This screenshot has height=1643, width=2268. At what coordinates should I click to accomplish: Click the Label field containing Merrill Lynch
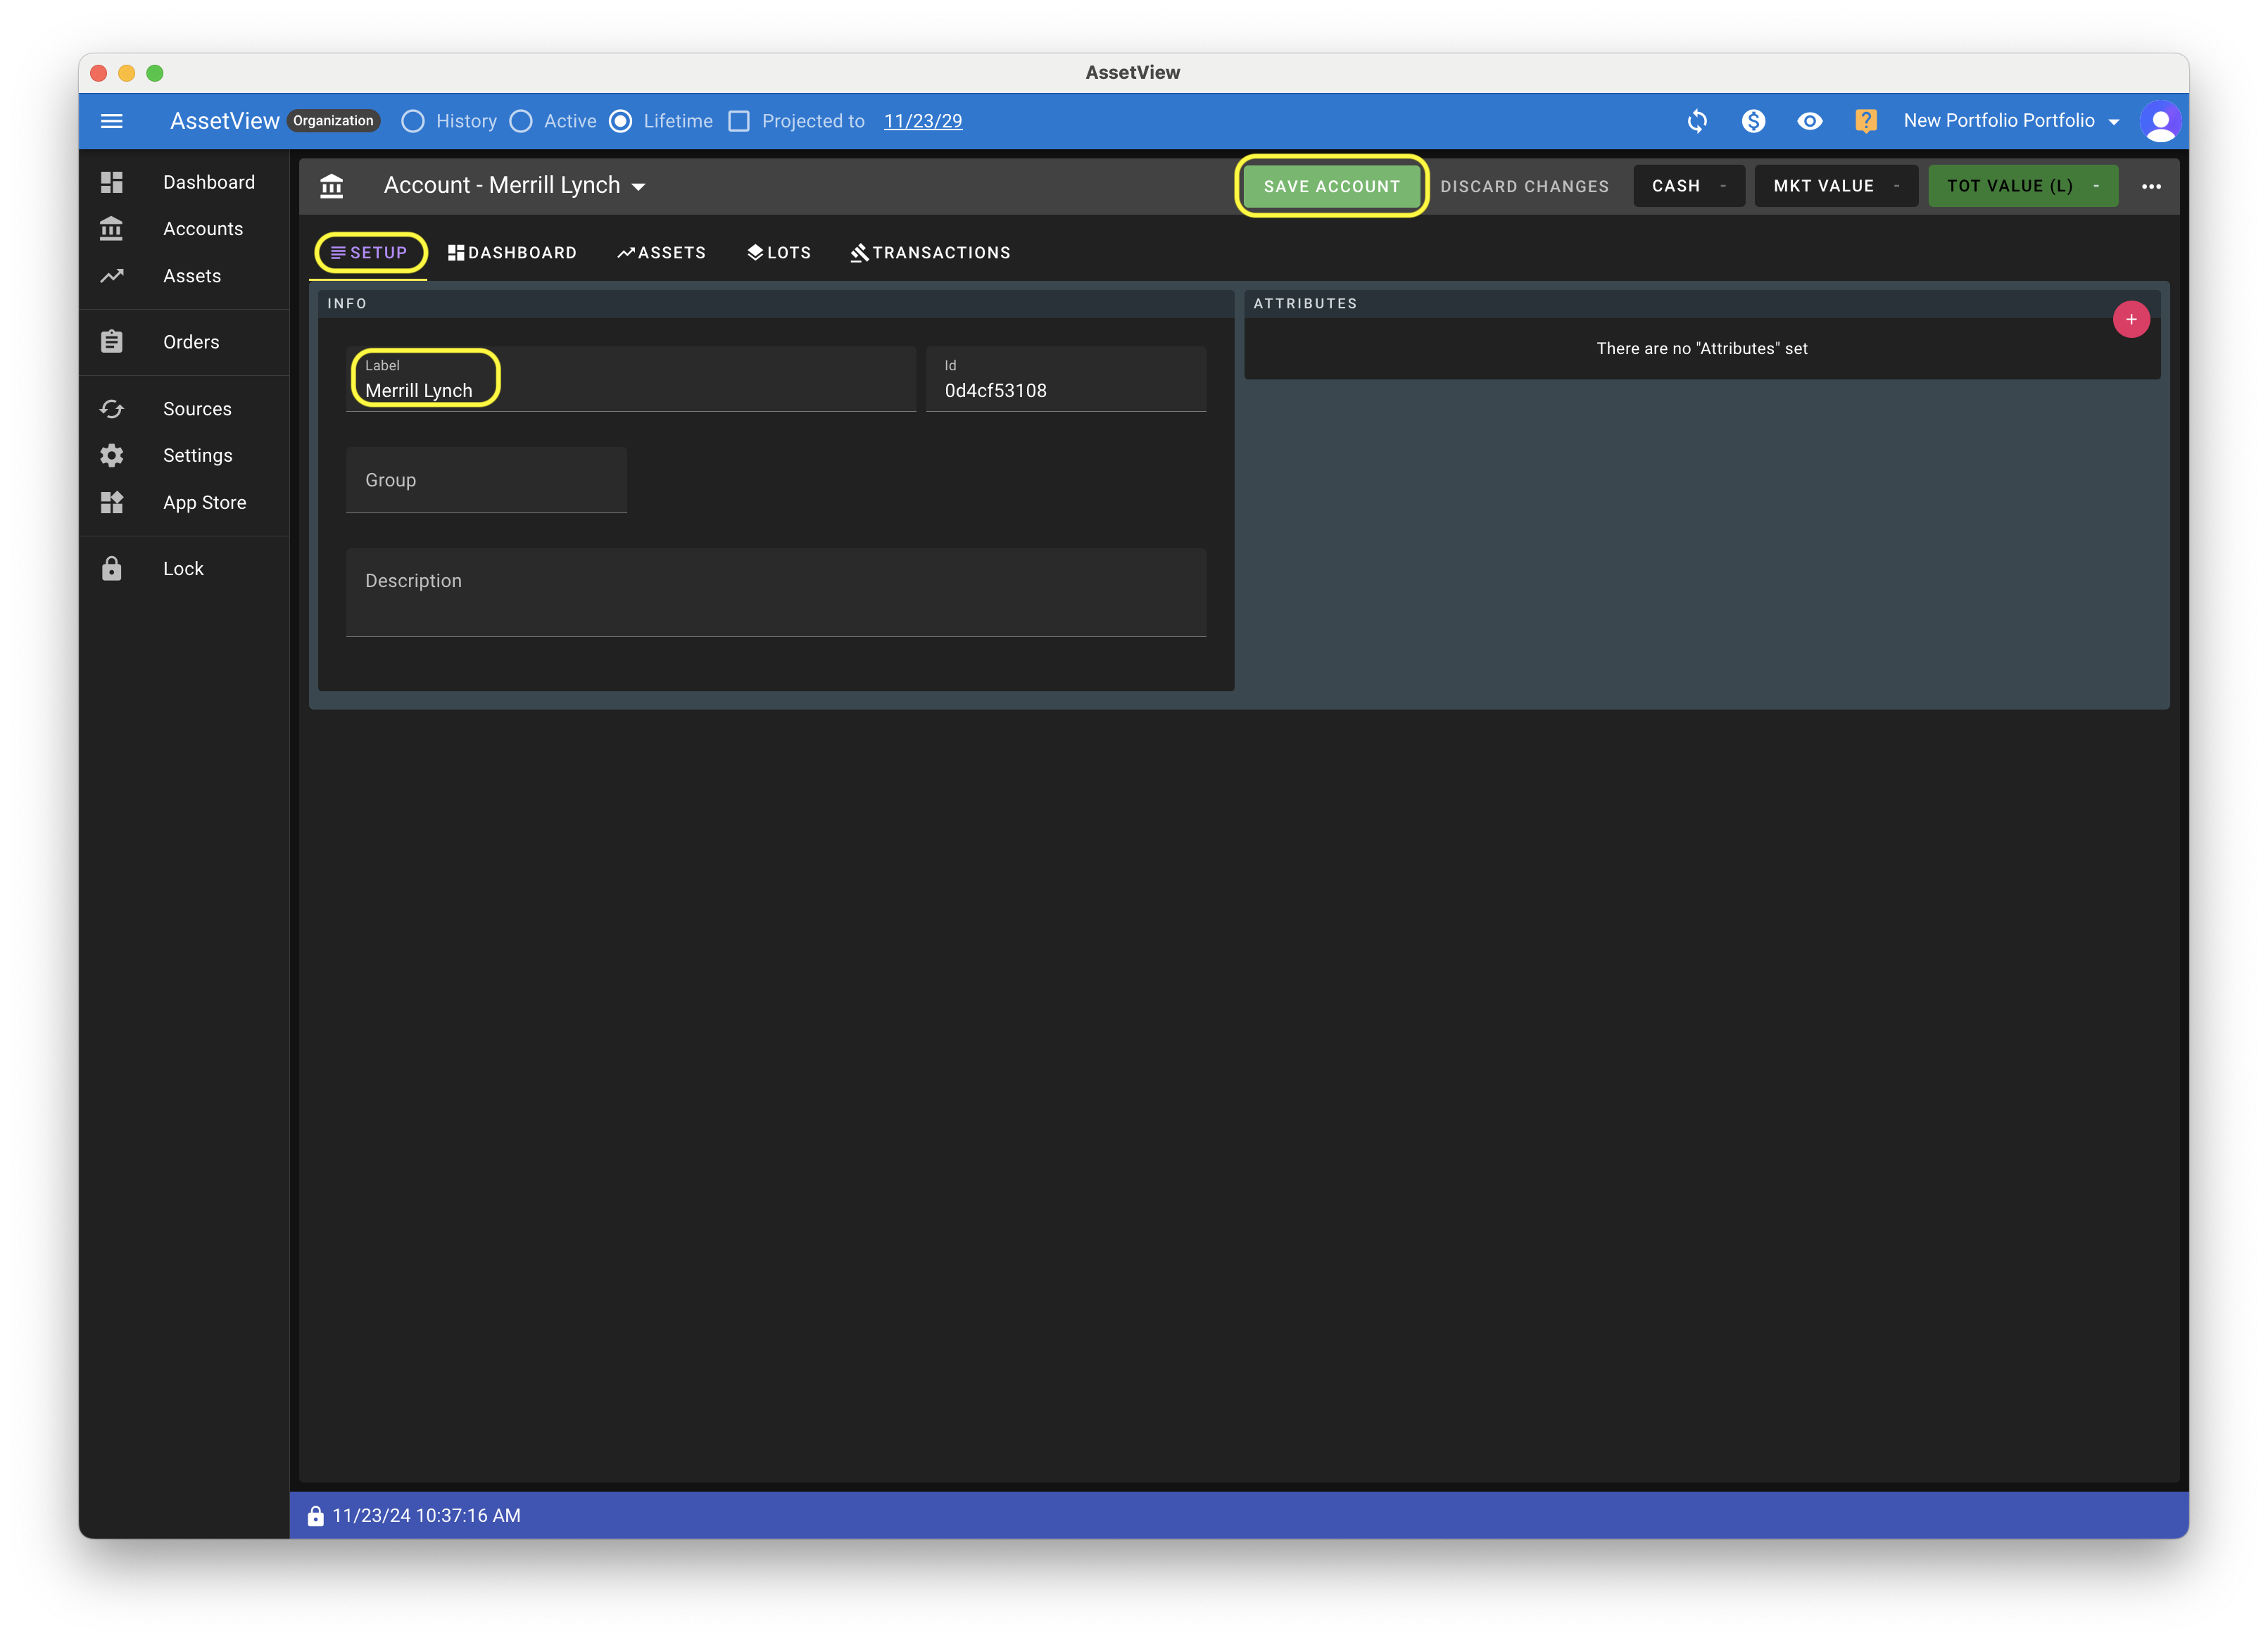(x=630, y=379)
